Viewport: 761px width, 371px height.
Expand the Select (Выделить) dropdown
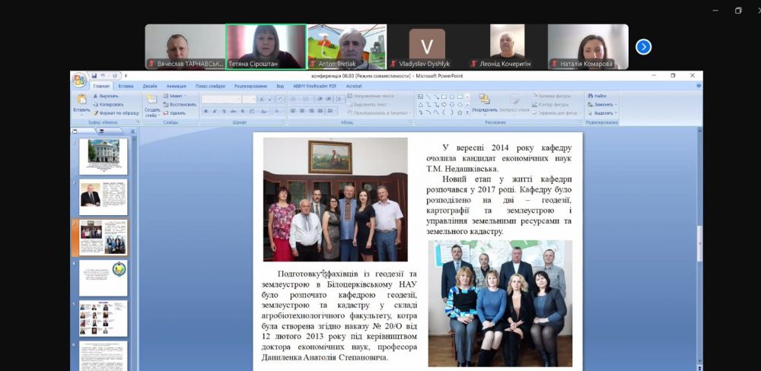click(616, 113)
